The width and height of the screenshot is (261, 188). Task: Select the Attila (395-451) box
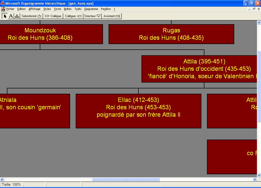click(201, 69)
